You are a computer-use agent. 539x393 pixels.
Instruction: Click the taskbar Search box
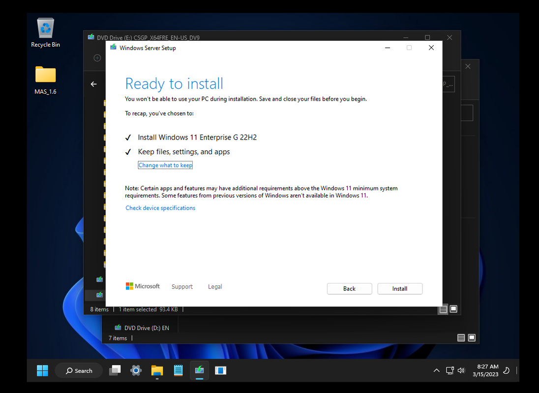tap(79, 371)
